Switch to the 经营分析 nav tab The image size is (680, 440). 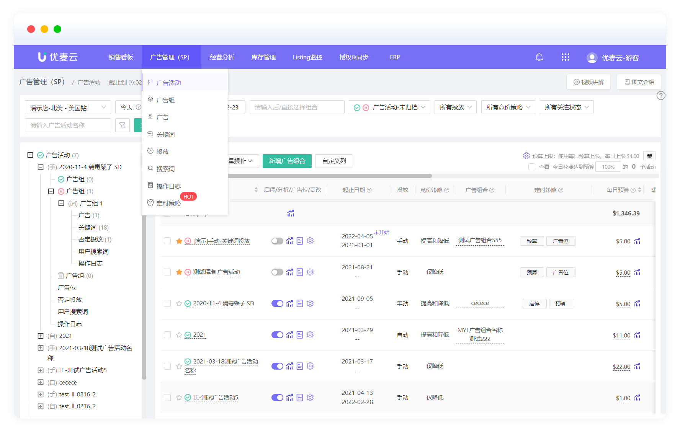pos(222,57)
